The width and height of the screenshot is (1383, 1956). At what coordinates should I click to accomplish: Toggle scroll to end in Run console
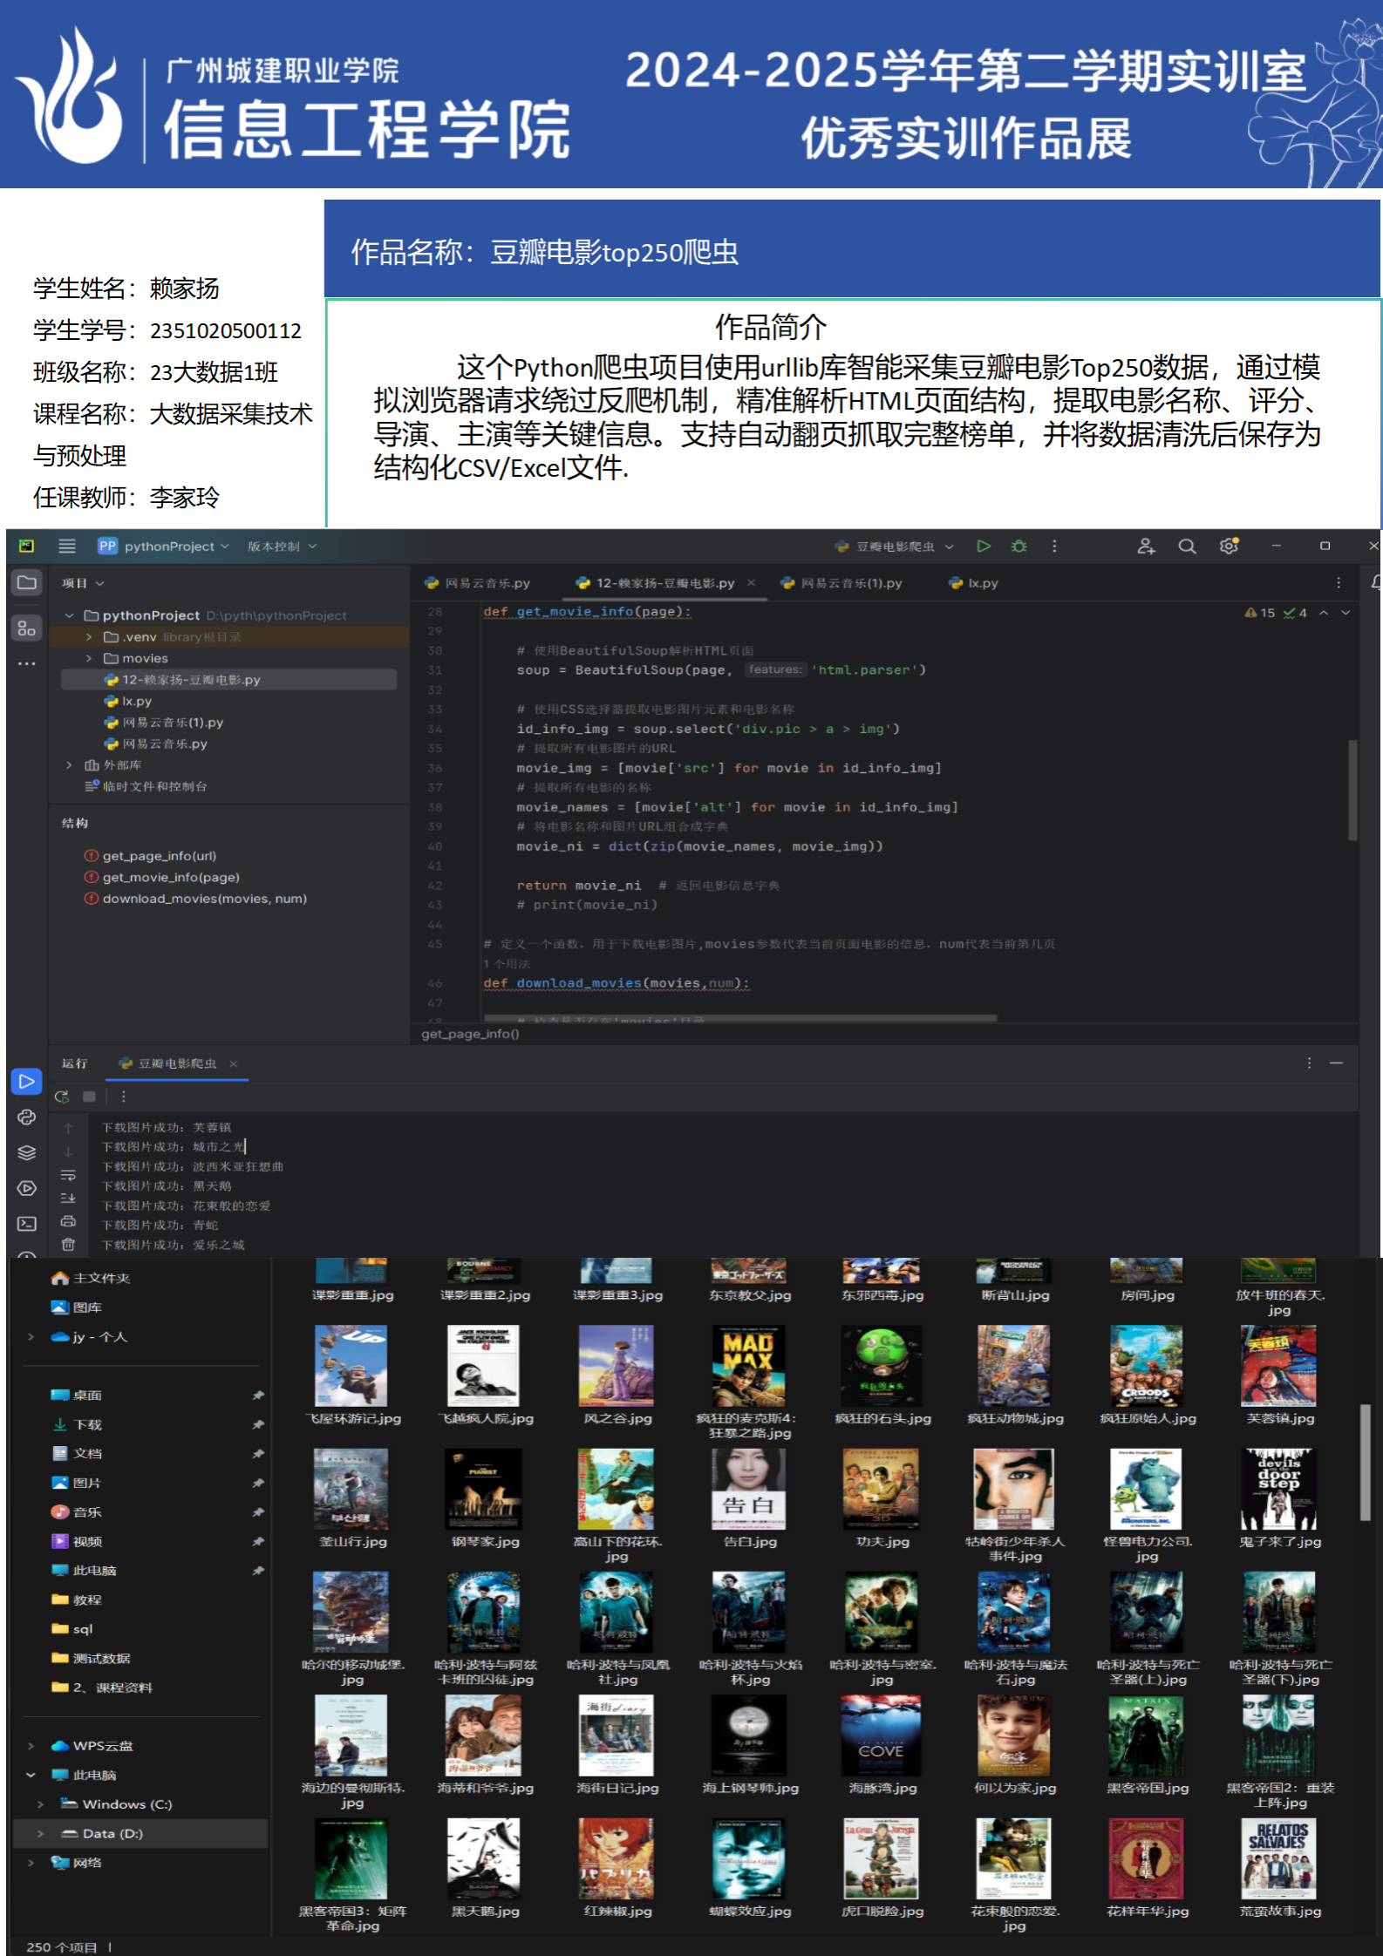[68, 1198]
